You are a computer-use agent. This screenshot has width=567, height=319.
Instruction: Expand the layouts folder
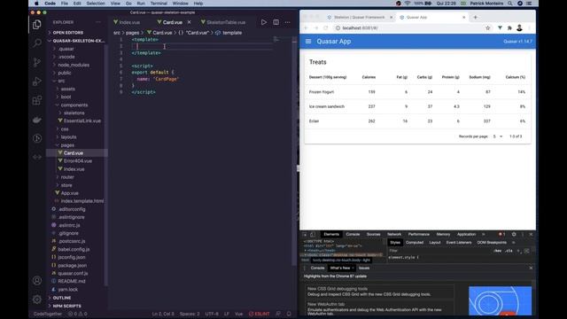pyautogui.click(x=68, y=137)
